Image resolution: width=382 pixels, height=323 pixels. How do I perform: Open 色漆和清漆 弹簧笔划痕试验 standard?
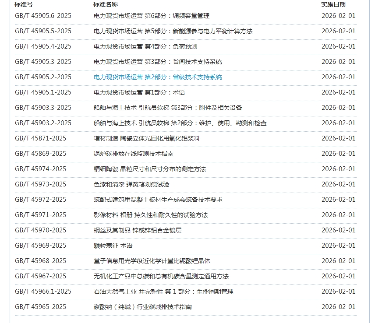(131, 184)
